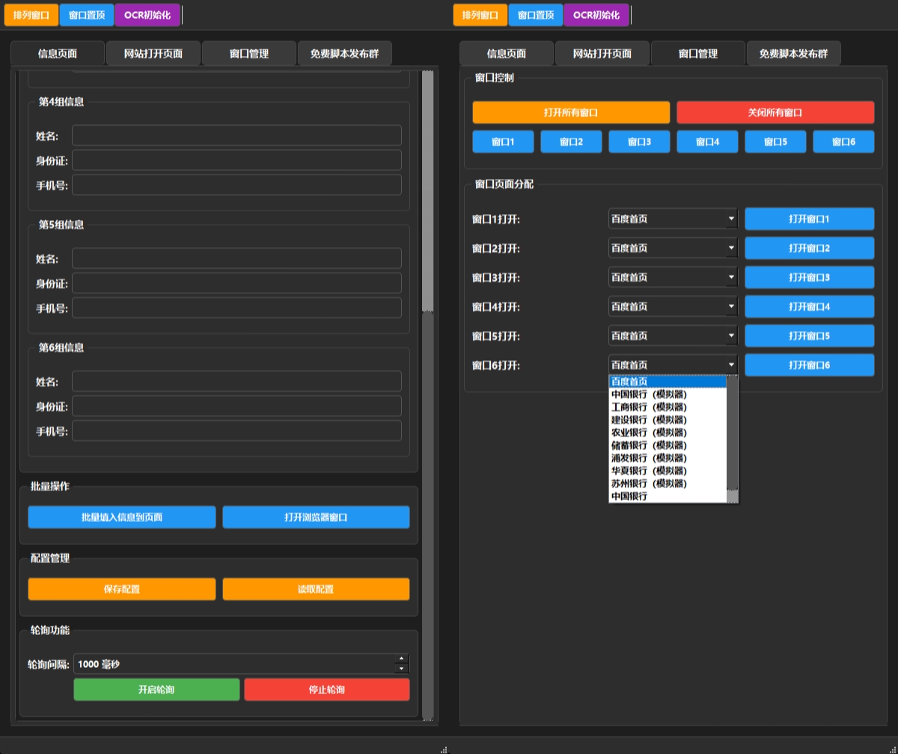Increase 轮询间隔 using the up arrow
The width and height of the screenshot is (898, 754).
(x=402, y=659)
